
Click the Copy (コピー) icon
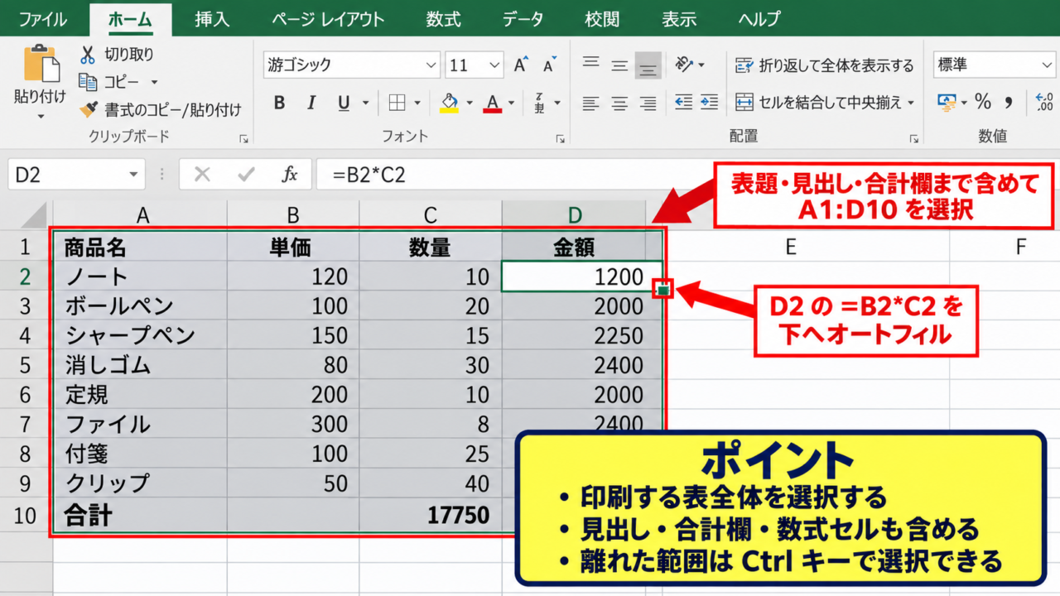point(88,82)
